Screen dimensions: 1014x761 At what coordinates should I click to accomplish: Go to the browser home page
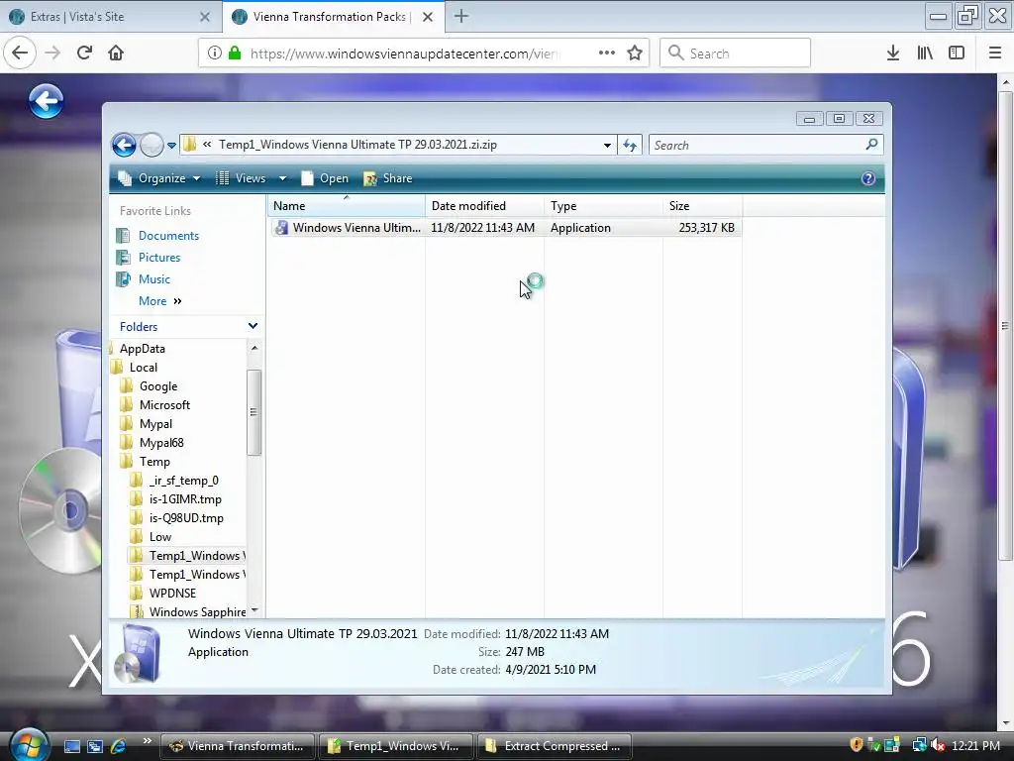[x=116, y=53]
